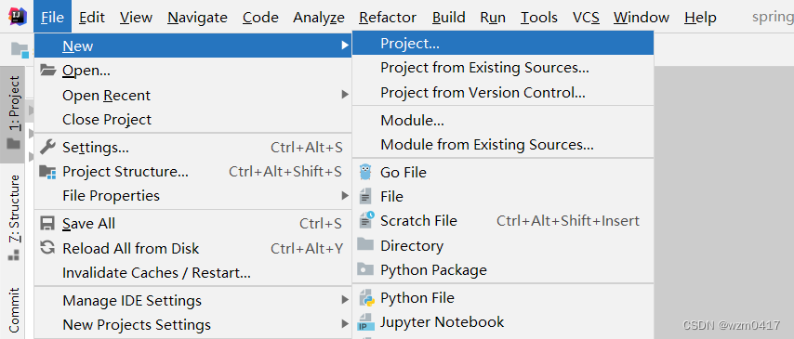Click the Reload All from Disk icon
The image size is (794, 339).
click(x=47, y=248)
